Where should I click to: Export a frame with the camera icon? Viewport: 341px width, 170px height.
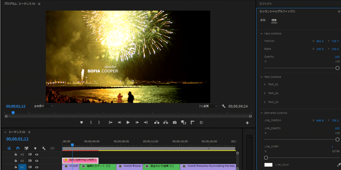[x=174, y=122]
